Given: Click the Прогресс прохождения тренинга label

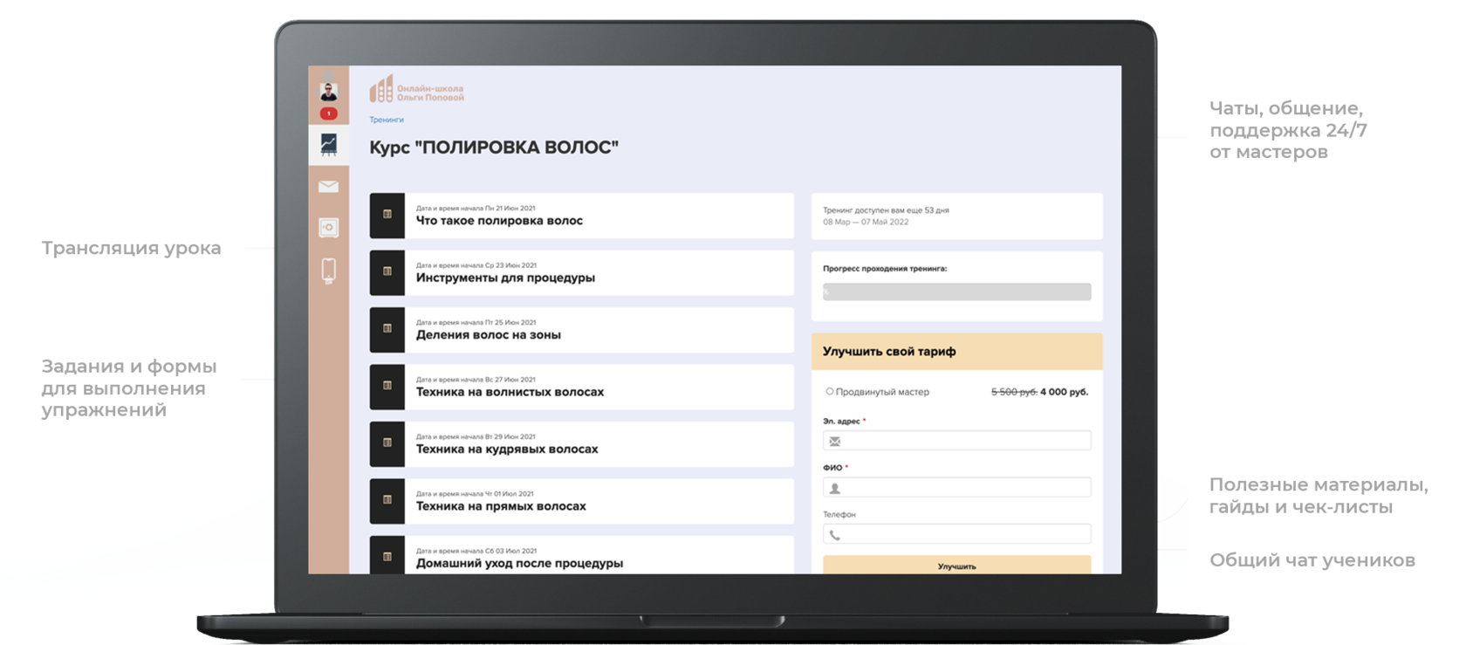Looking at the screenshot, I should pyautogui.click(x=885, y=269).
